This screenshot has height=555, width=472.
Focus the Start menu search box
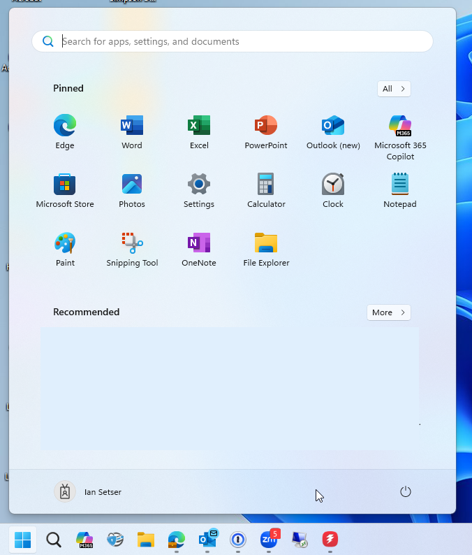point(233,41)
